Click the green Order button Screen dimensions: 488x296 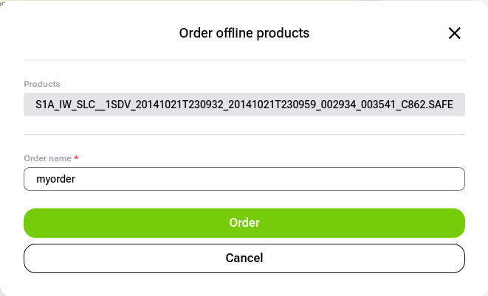tap(244, 222)
